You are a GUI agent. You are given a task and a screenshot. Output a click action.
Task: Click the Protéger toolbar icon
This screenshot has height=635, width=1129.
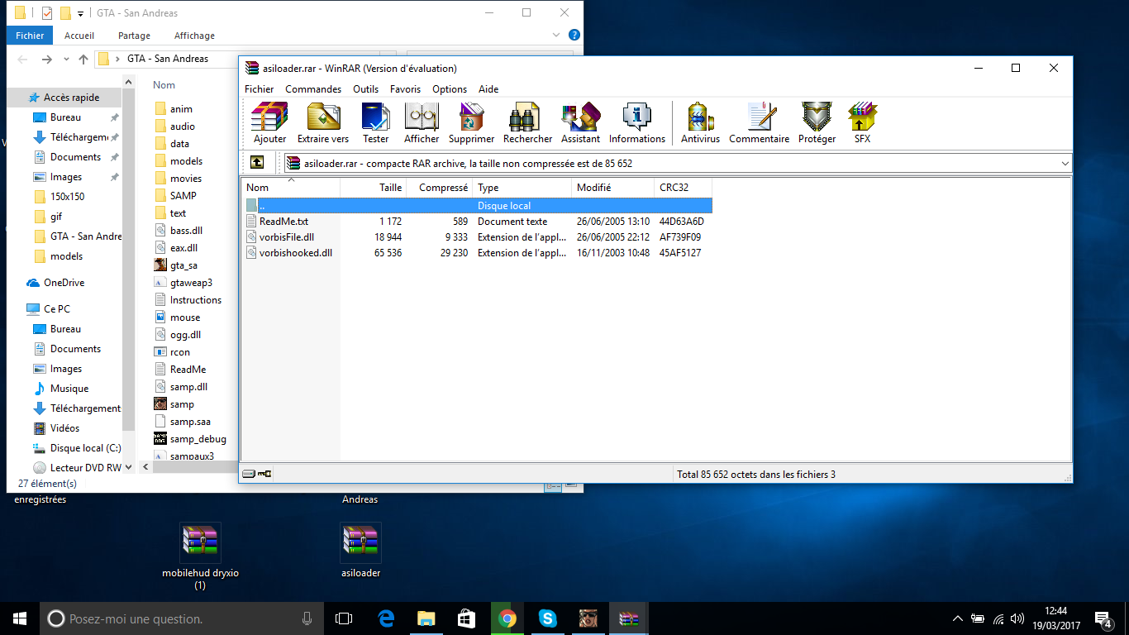[817, 123]
